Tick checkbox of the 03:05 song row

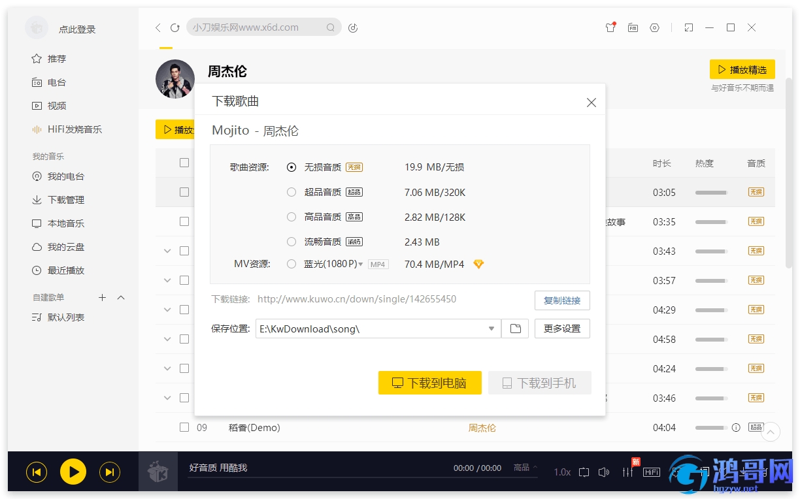pyautogui.click(x=184, y=192)
